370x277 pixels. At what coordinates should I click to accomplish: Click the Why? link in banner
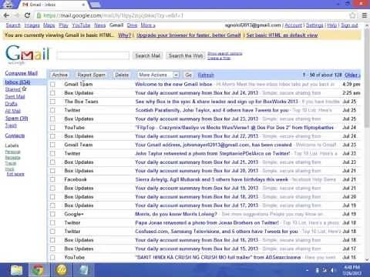124,35
